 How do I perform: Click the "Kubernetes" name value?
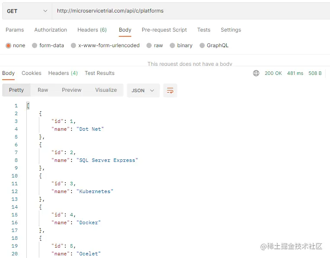point(95,191)
